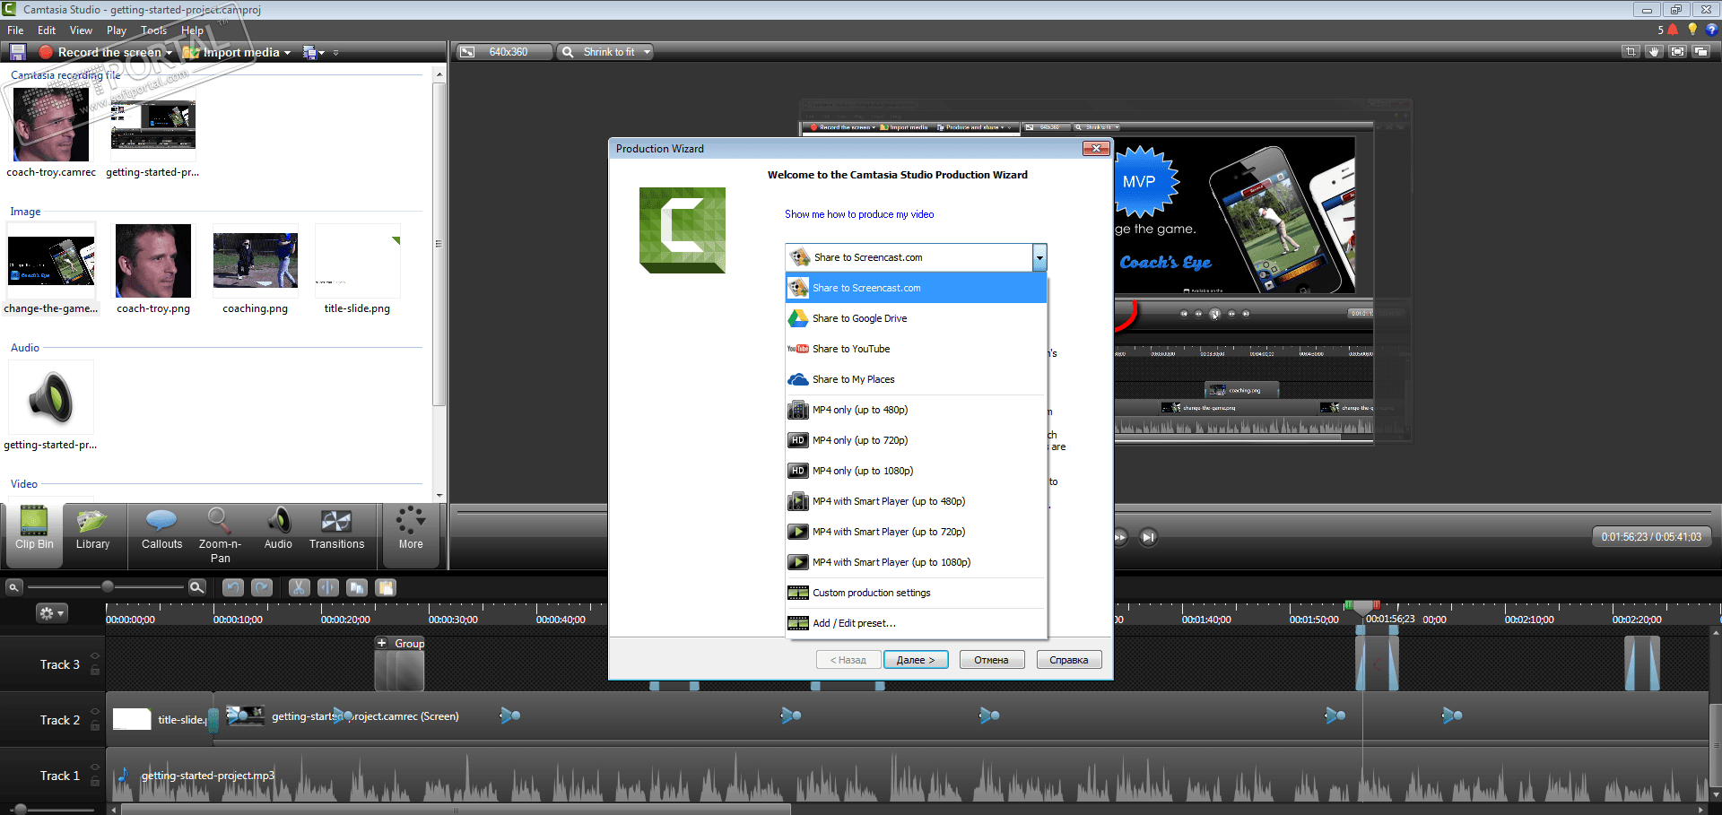Open the View menu
This screenshot has width=1722, height=815.
click(x=81, y=30)
